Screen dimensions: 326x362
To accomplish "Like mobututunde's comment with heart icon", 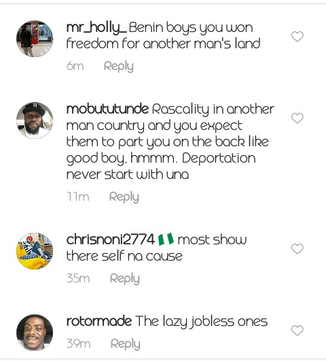I will coord(297,118).
